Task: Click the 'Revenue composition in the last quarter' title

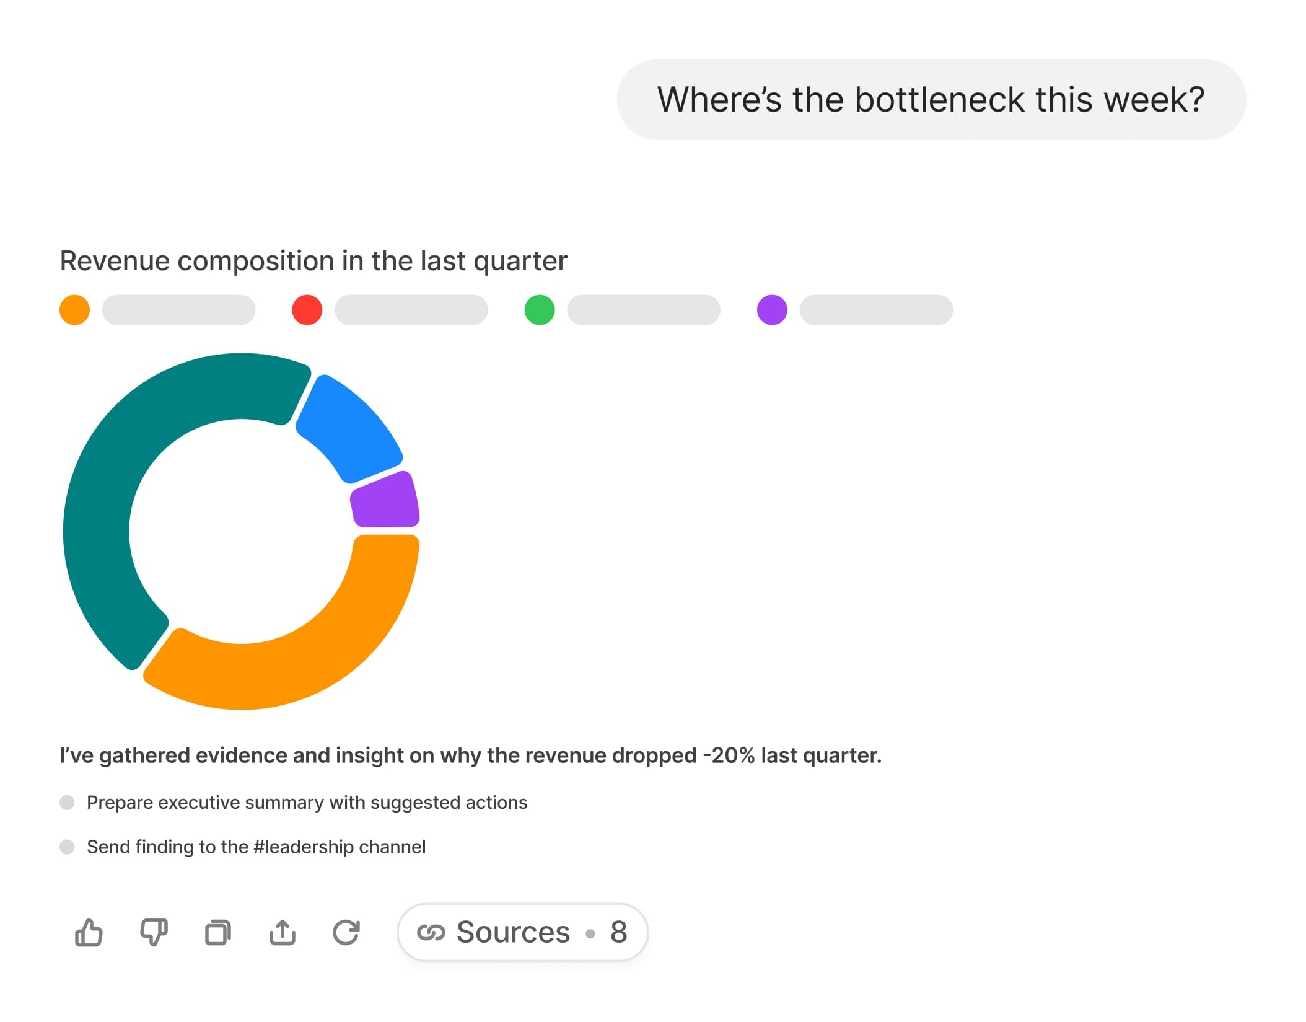Action: tap(313, 261)
